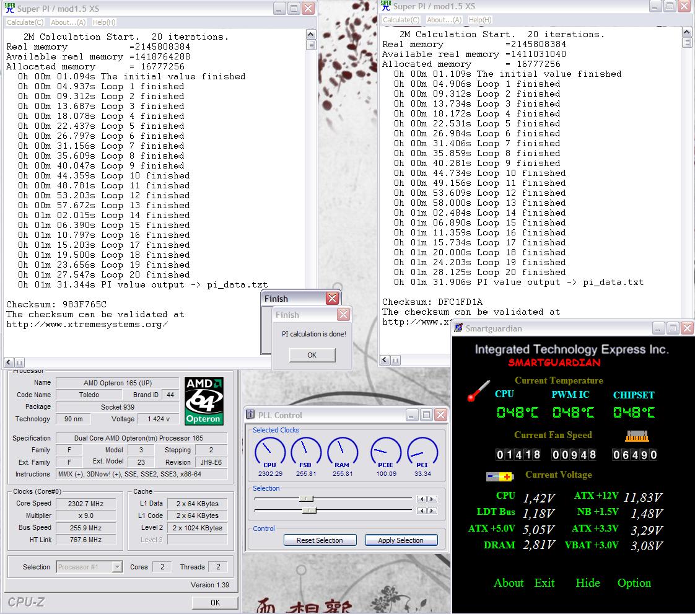Click the AMD 64 Opteron logo in CPU-Z

pos(204,401)
